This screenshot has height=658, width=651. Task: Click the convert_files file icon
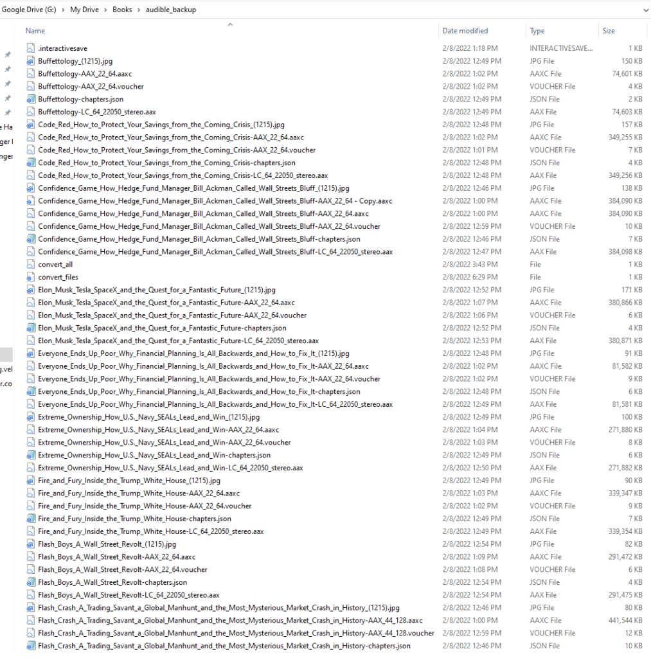pos(31,277)
